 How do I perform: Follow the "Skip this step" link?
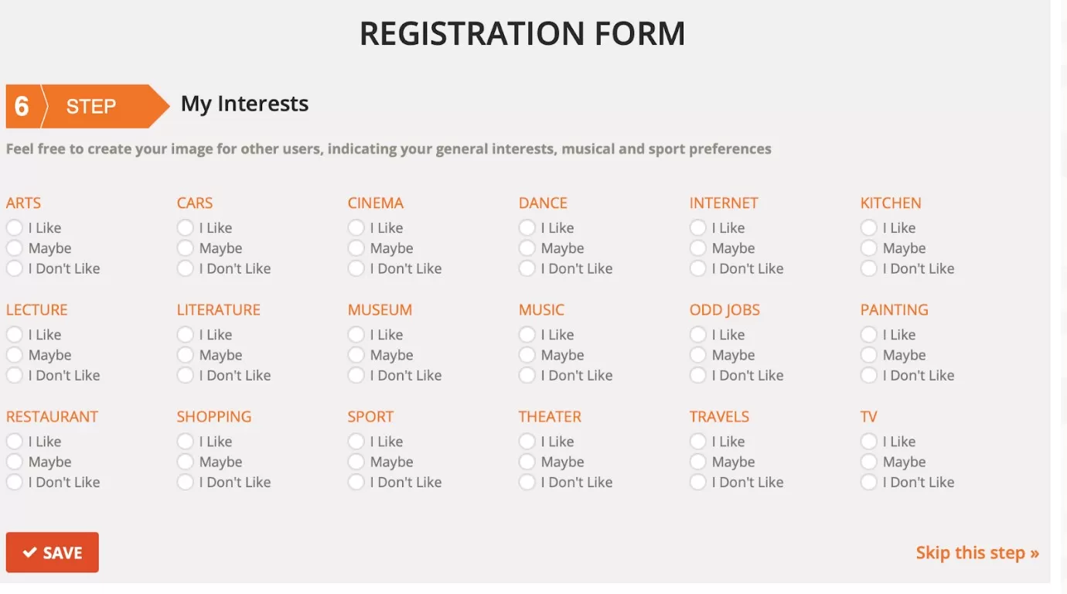pos(977,553)
